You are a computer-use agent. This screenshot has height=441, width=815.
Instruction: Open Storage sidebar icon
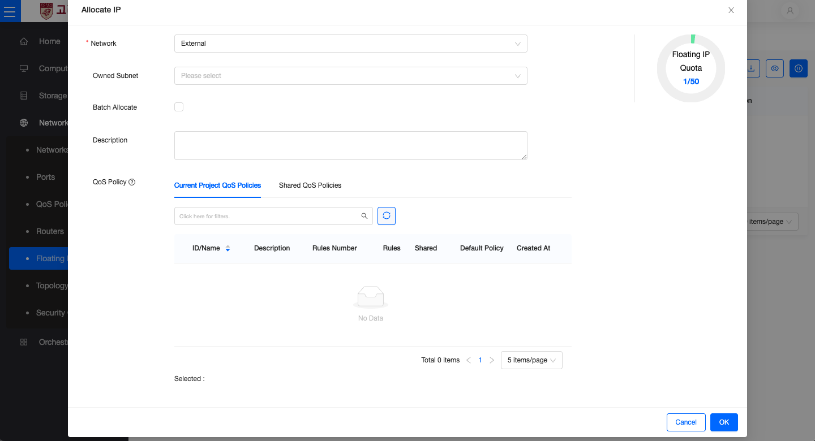[x=24, y=96]
